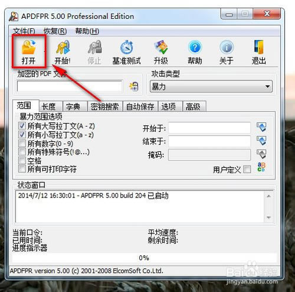Click status window scrollbar down arrow

tap(268, 218)
